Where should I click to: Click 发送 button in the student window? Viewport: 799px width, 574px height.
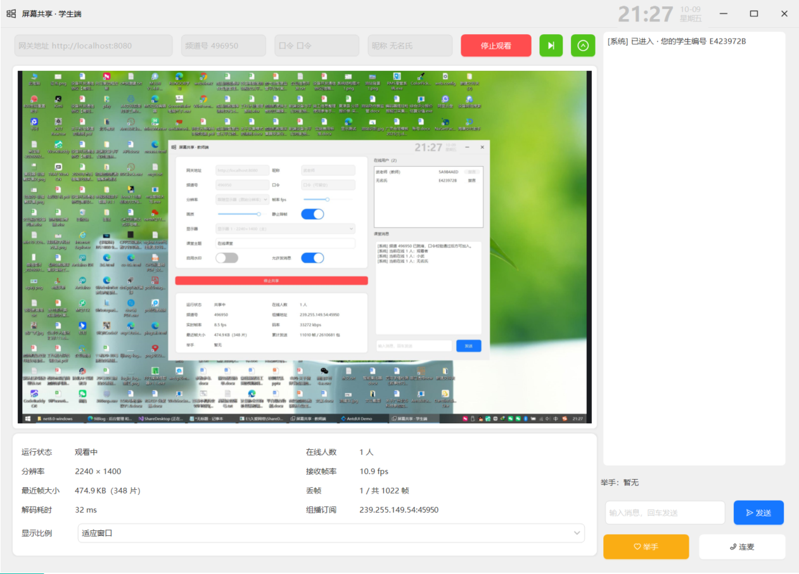click(x=758, y=513)
